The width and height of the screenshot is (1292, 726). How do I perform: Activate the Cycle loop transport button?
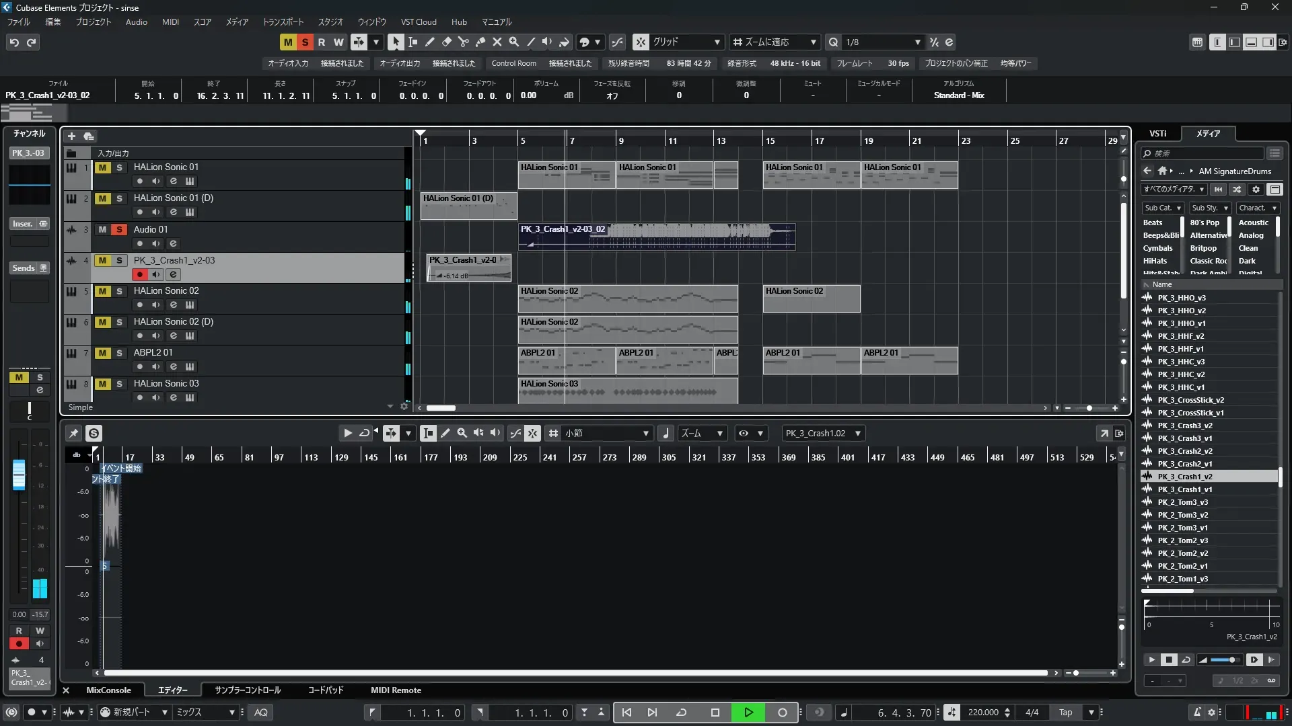pyautogui.click(x=681, y=713)
